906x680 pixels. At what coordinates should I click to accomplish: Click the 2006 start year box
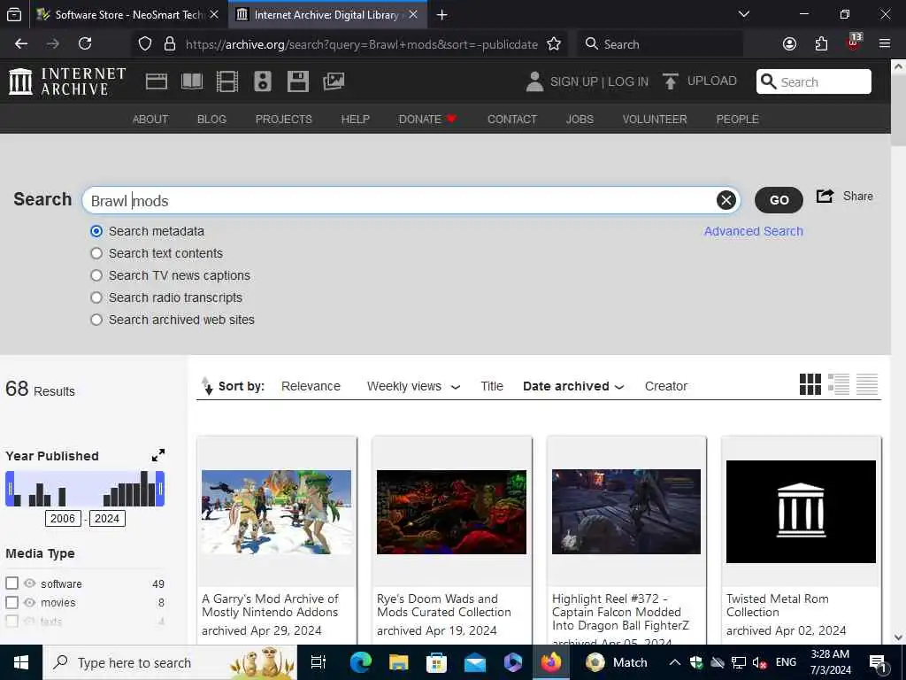point(63,518)
